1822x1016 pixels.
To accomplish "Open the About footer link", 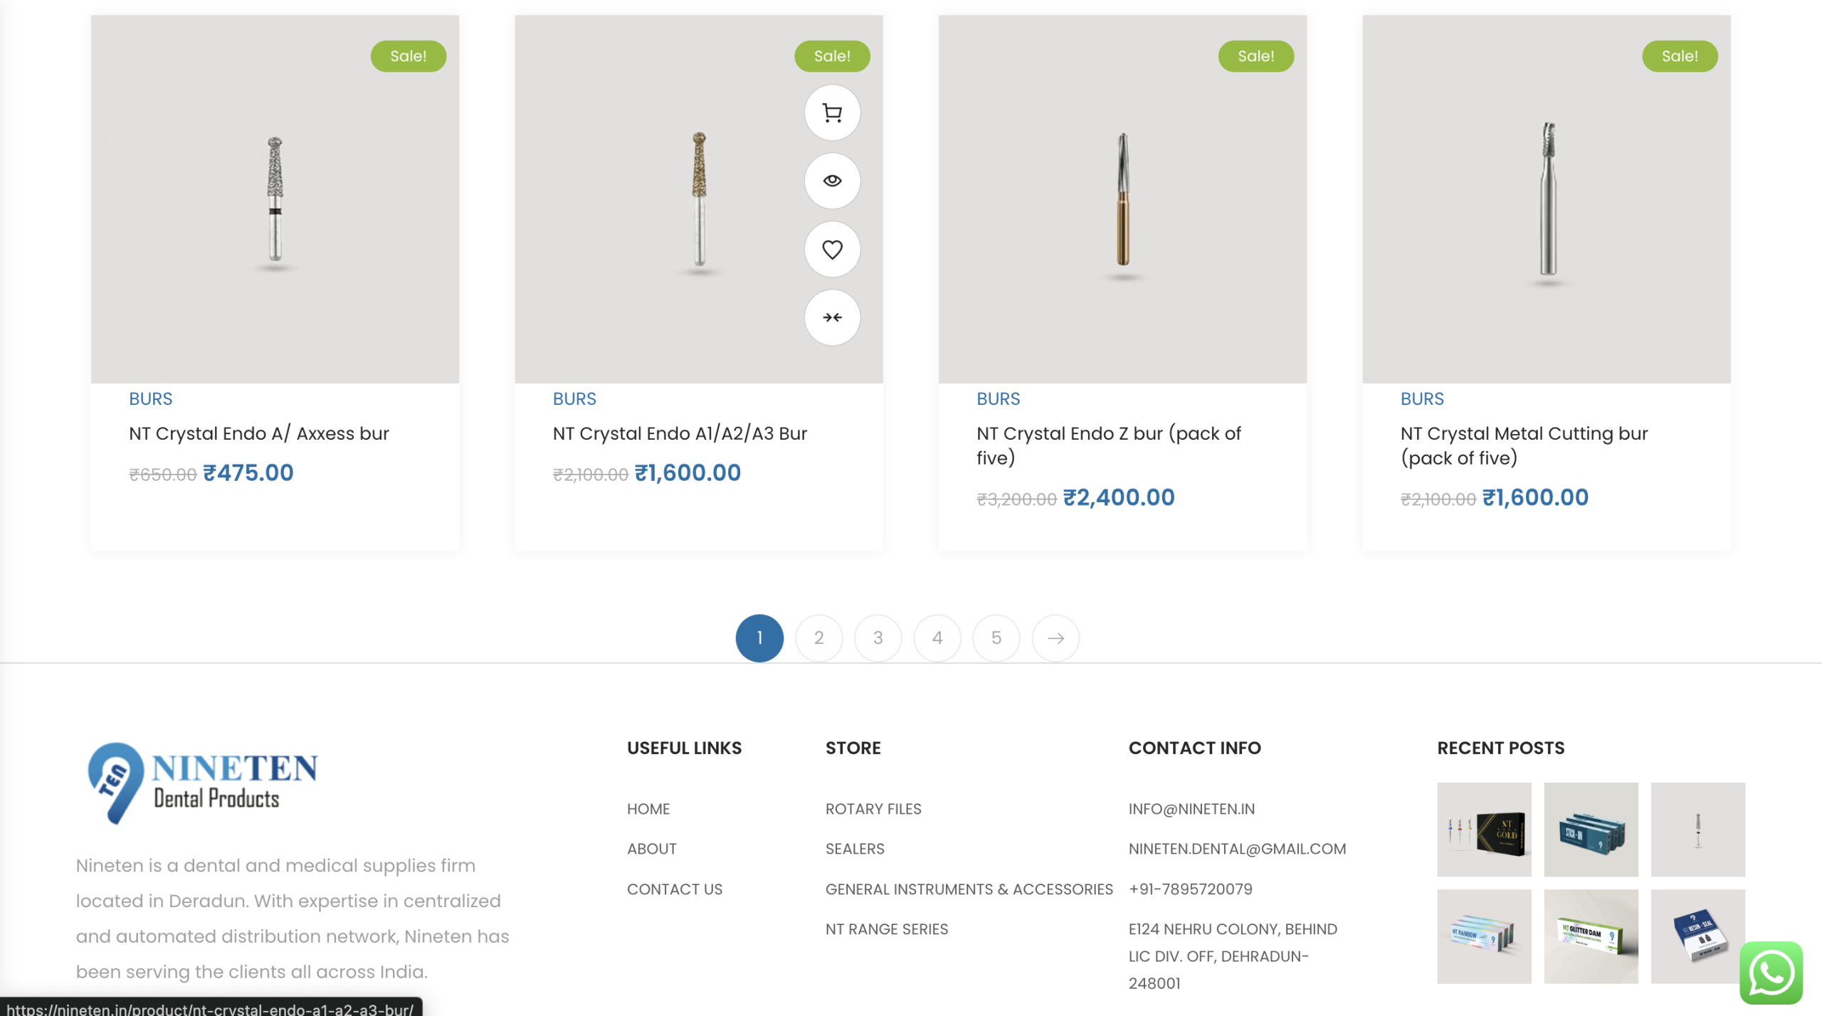I will 651,849.
